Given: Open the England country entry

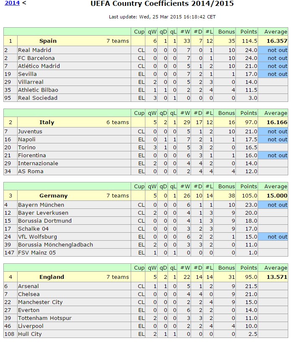Looking at the screenshot, I should coord(52,277).
